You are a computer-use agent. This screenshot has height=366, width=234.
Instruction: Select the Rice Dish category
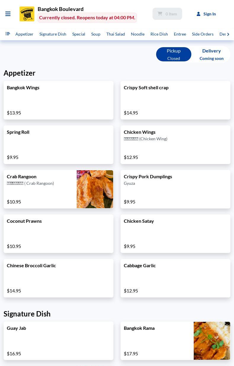click(159, 34)
